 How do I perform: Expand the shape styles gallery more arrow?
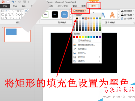click(71, 18)
